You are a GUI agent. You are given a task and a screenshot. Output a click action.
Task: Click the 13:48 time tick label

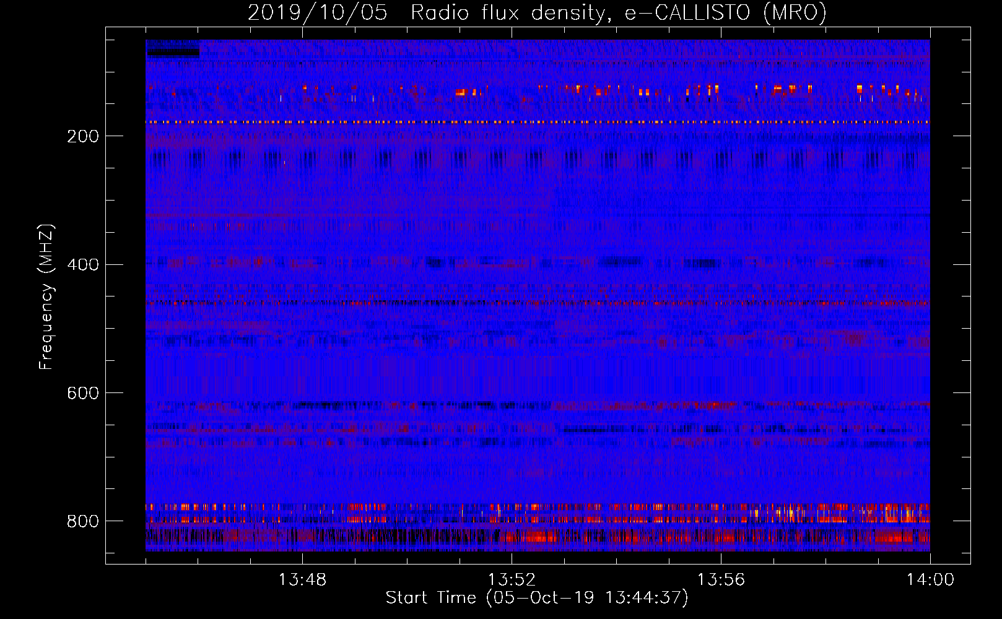pos(302,580)
